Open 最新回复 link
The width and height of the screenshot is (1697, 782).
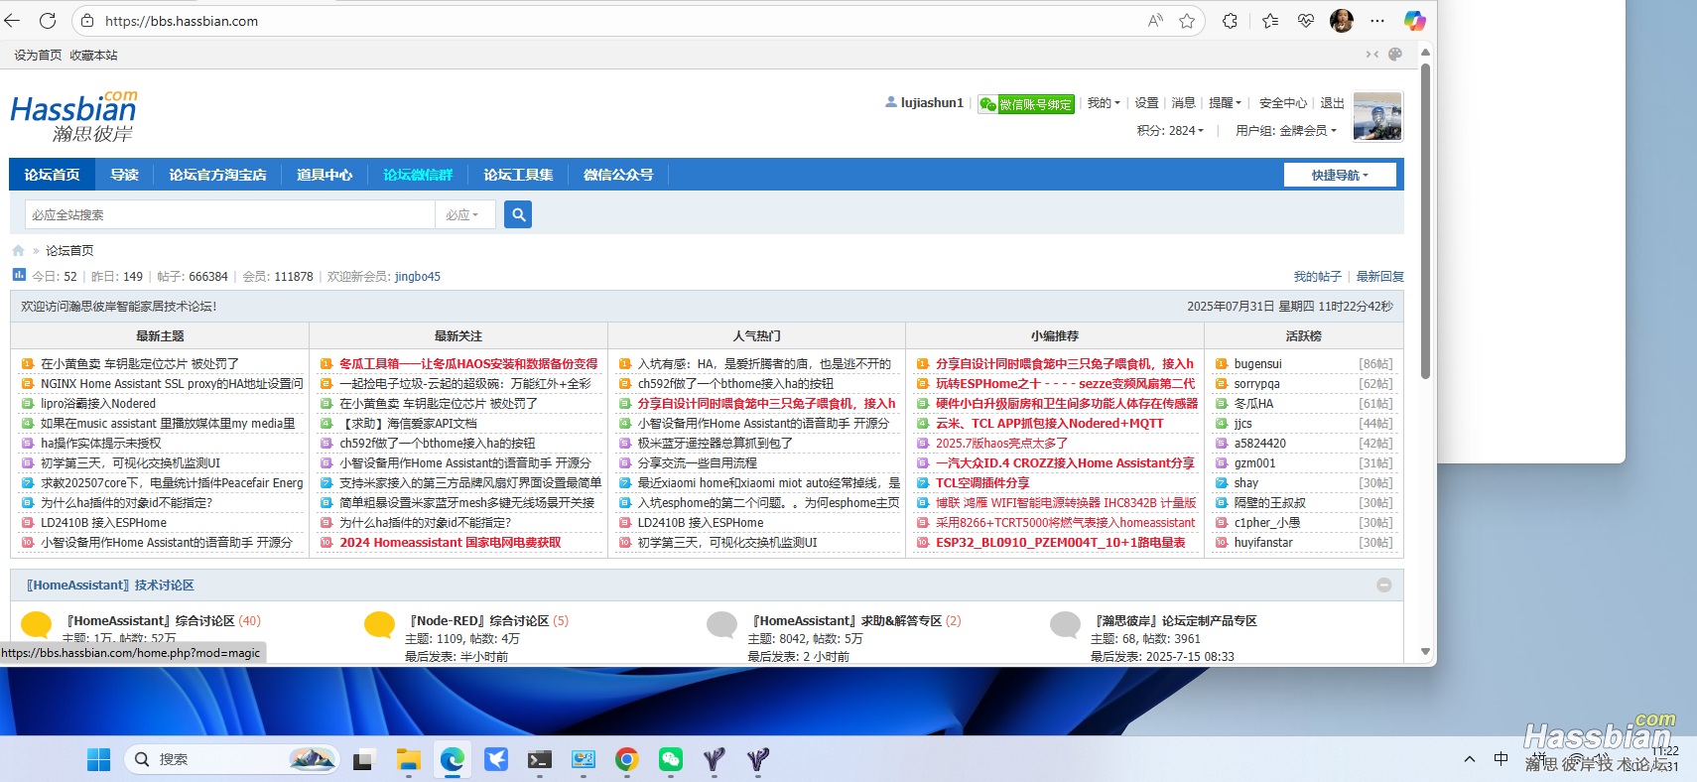[x=1379, y=277]
